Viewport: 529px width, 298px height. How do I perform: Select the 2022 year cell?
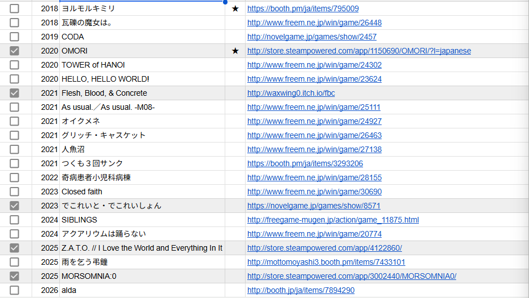[x=46, y=177]
